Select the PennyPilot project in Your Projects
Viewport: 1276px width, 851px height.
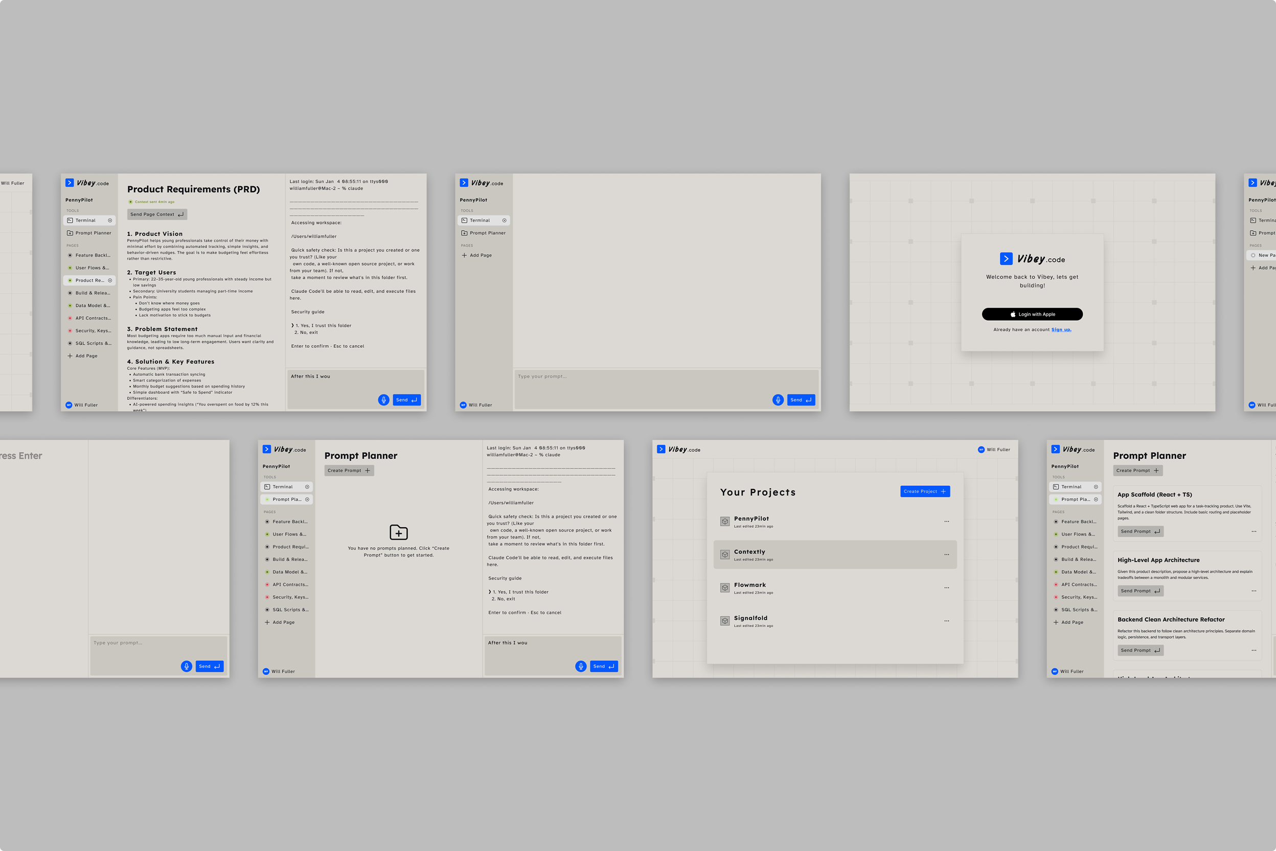(x=751, y=519)
